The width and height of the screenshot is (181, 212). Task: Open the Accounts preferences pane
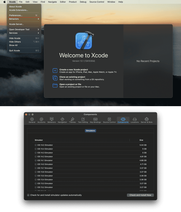click(41, 120)
